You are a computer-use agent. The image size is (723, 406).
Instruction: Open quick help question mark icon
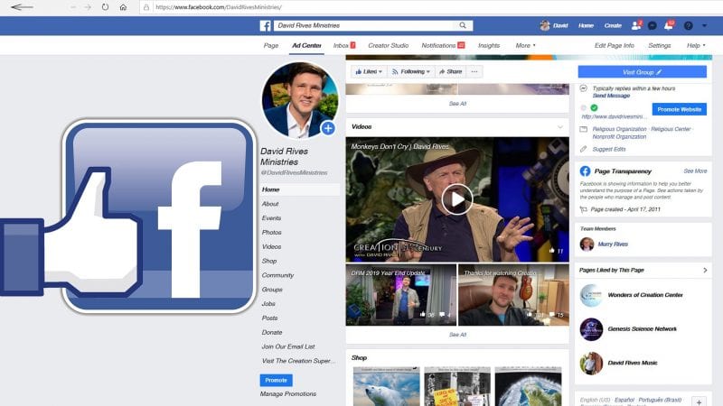tap(688, 26)
